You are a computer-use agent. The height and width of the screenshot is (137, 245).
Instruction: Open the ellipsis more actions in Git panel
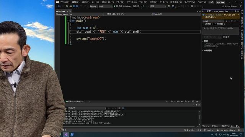pyautogui.click(x=237, y=21)
